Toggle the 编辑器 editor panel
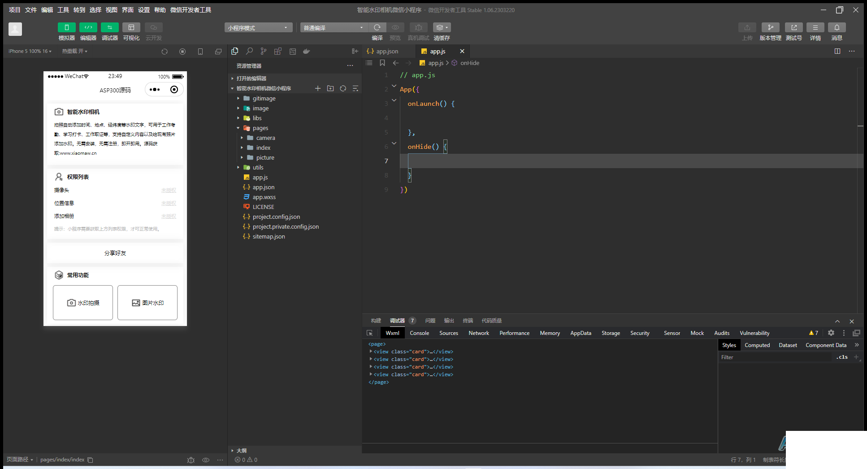Screen dimensions: 867x469 coord(88,28)
